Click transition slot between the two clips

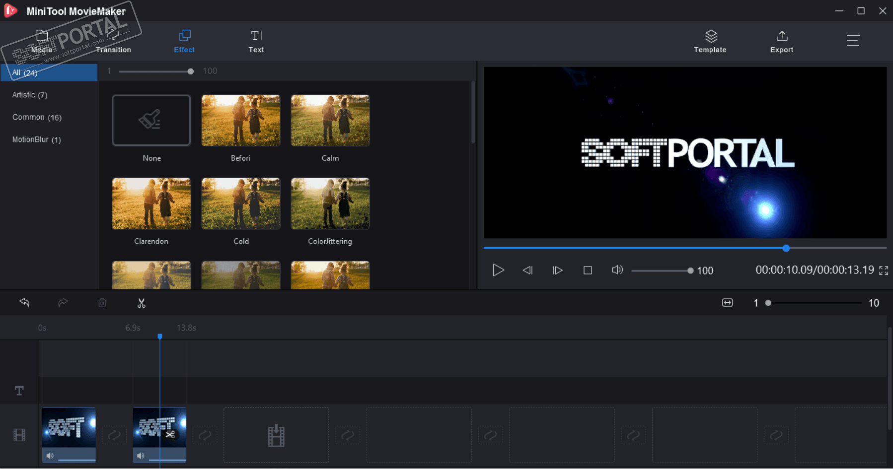pyautogui.click(x=114, y=435)
